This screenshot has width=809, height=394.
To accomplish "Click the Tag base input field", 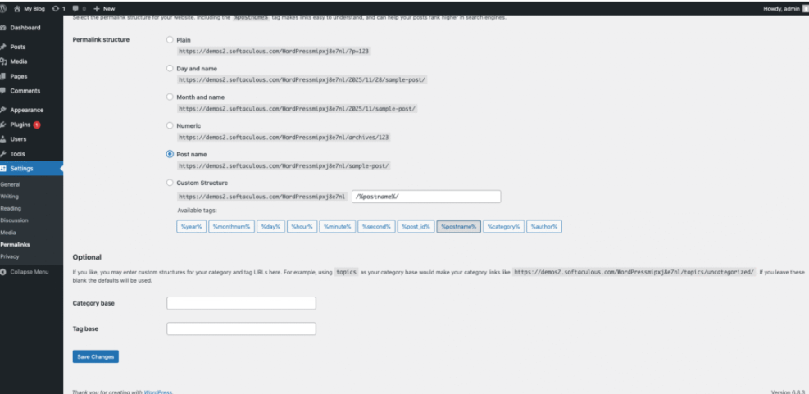I will [242, 328].
